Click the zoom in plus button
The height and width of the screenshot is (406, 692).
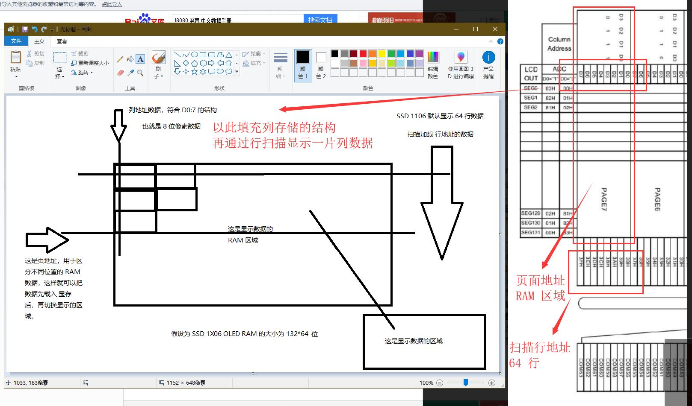(492, 383)
